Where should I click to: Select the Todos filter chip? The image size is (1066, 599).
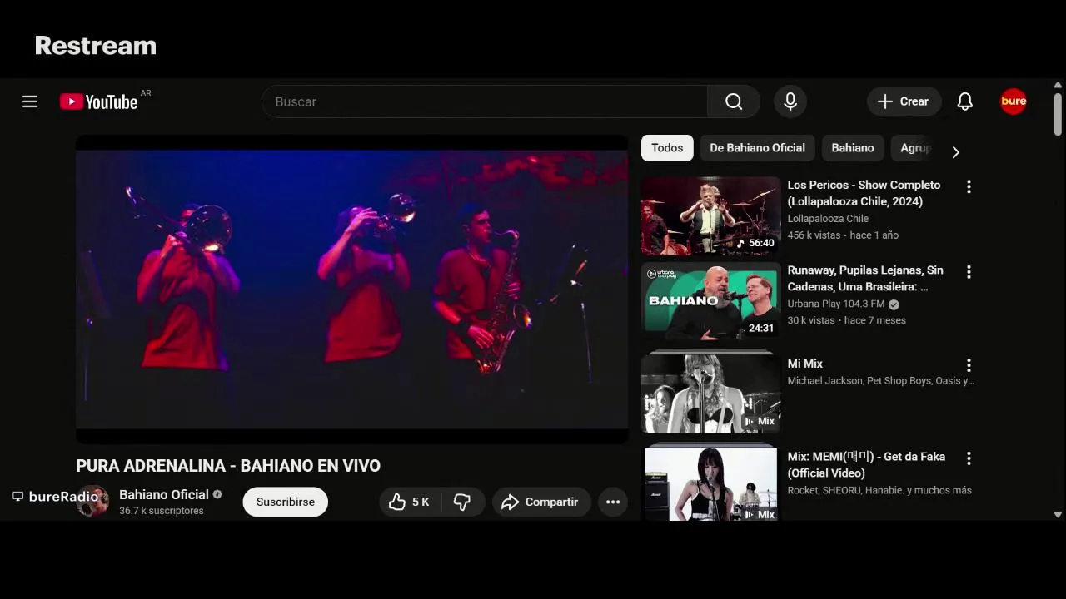(x=667, y=148)
